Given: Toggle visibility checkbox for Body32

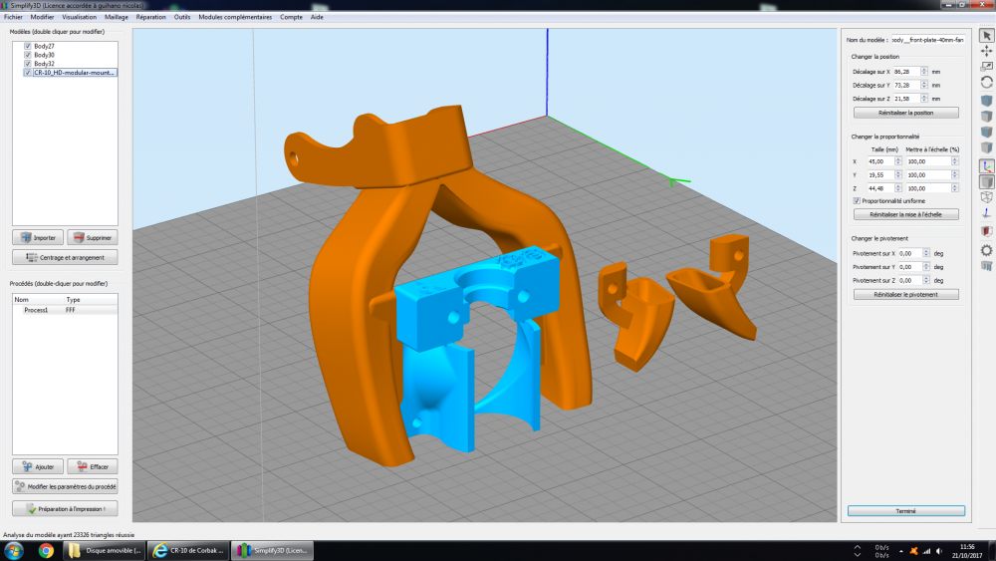Looking at the screenshot, I should click(27, 64).
